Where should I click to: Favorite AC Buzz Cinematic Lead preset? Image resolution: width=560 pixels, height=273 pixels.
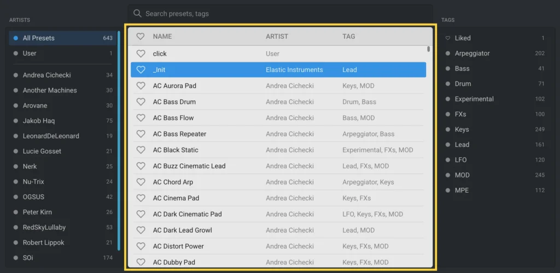pyautogui.click(x=141, y=166)
